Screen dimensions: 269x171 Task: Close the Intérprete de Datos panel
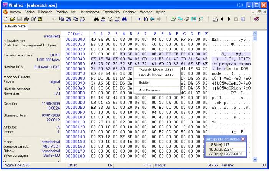(242, 138)
